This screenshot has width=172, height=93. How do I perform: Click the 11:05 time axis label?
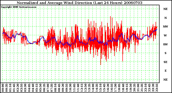click(x=74, y=88)
